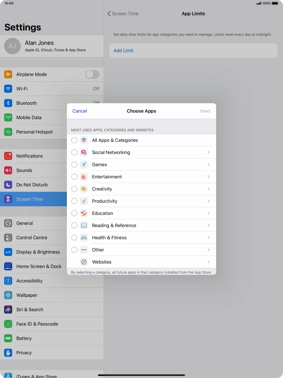
Task: Click the General gear icon
Action: [x=8, y=223]
